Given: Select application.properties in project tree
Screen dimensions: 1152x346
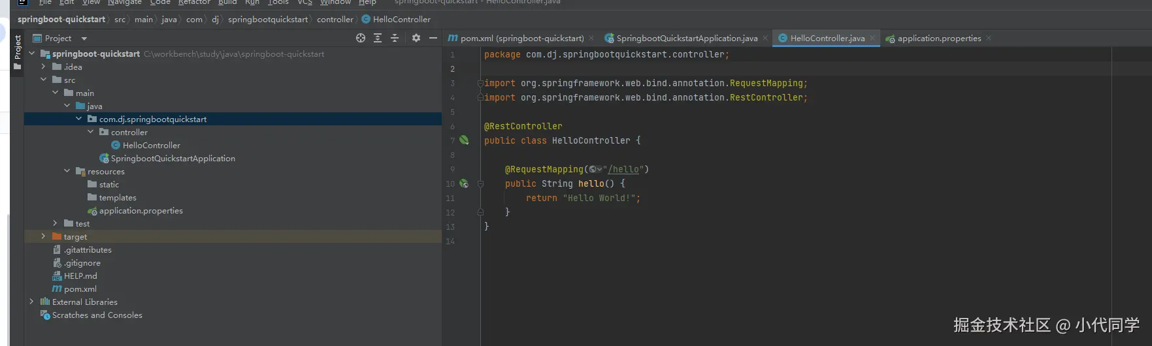Looking at the screenshot, I should point(140,210).
